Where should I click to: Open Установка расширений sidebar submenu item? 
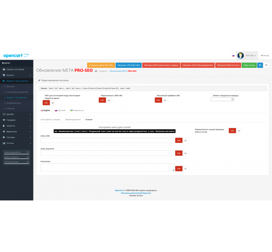pyautogui.click(x=17, y=92)
